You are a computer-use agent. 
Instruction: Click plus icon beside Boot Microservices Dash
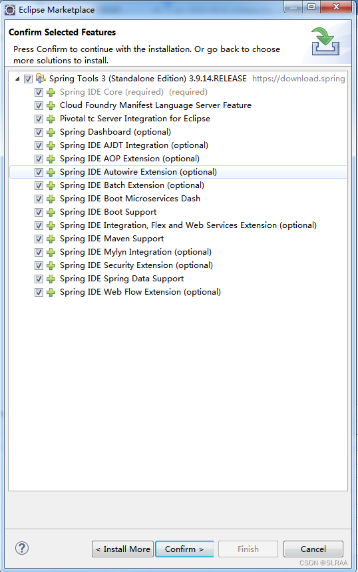click(x=51, y=199)
